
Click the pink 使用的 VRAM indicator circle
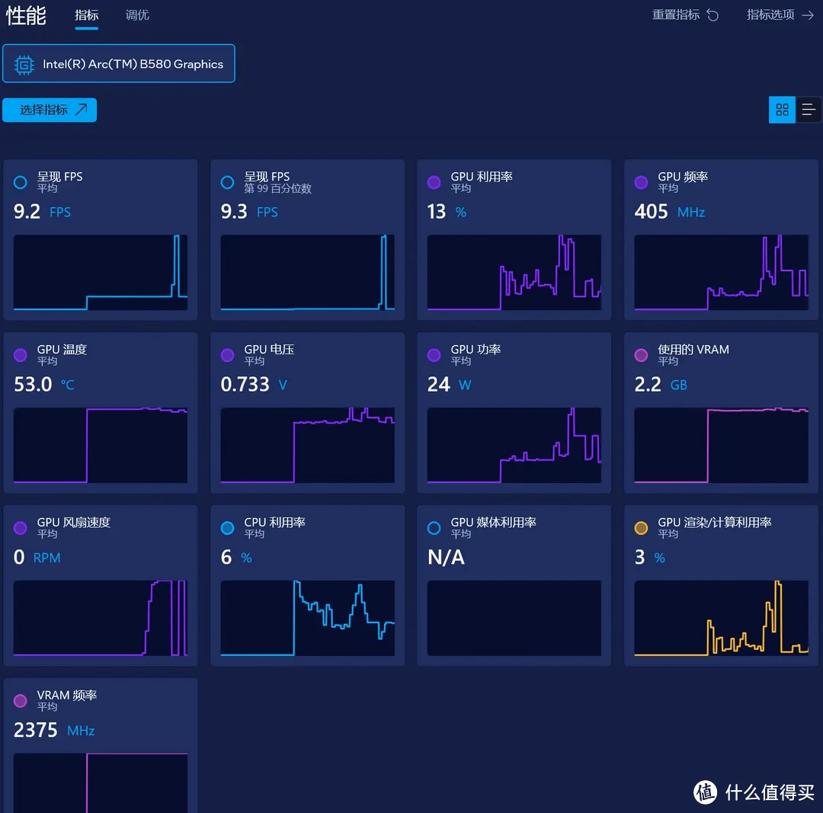pyautogui.click(x=641, y=355)
